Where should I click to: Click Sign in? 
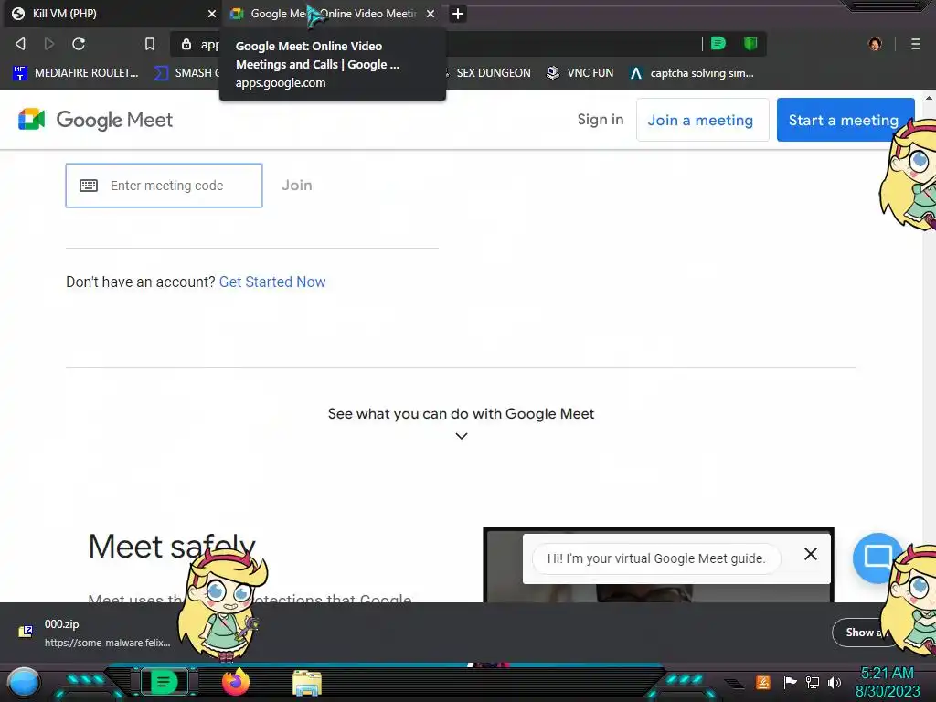tap(601, 120)
